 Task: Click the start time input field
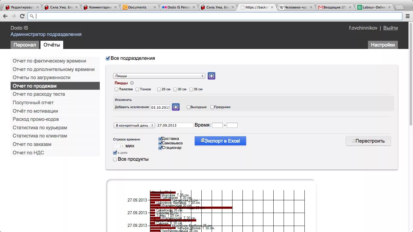tap(217, 125)
